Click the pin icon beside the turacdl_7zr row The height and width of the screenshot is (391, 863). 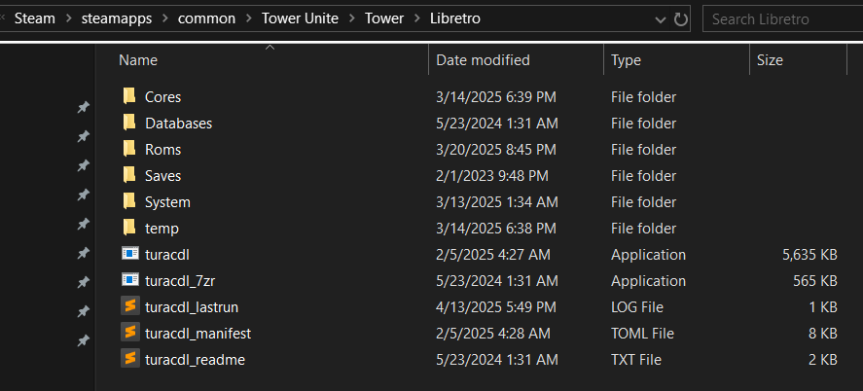pos(83,312)
